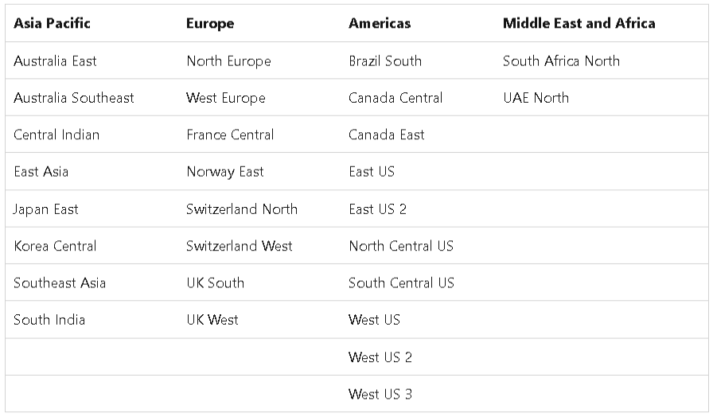The height and width of the screenshot is (417, 713).
Task: Select the Canada Central cell
Action: 395,98
